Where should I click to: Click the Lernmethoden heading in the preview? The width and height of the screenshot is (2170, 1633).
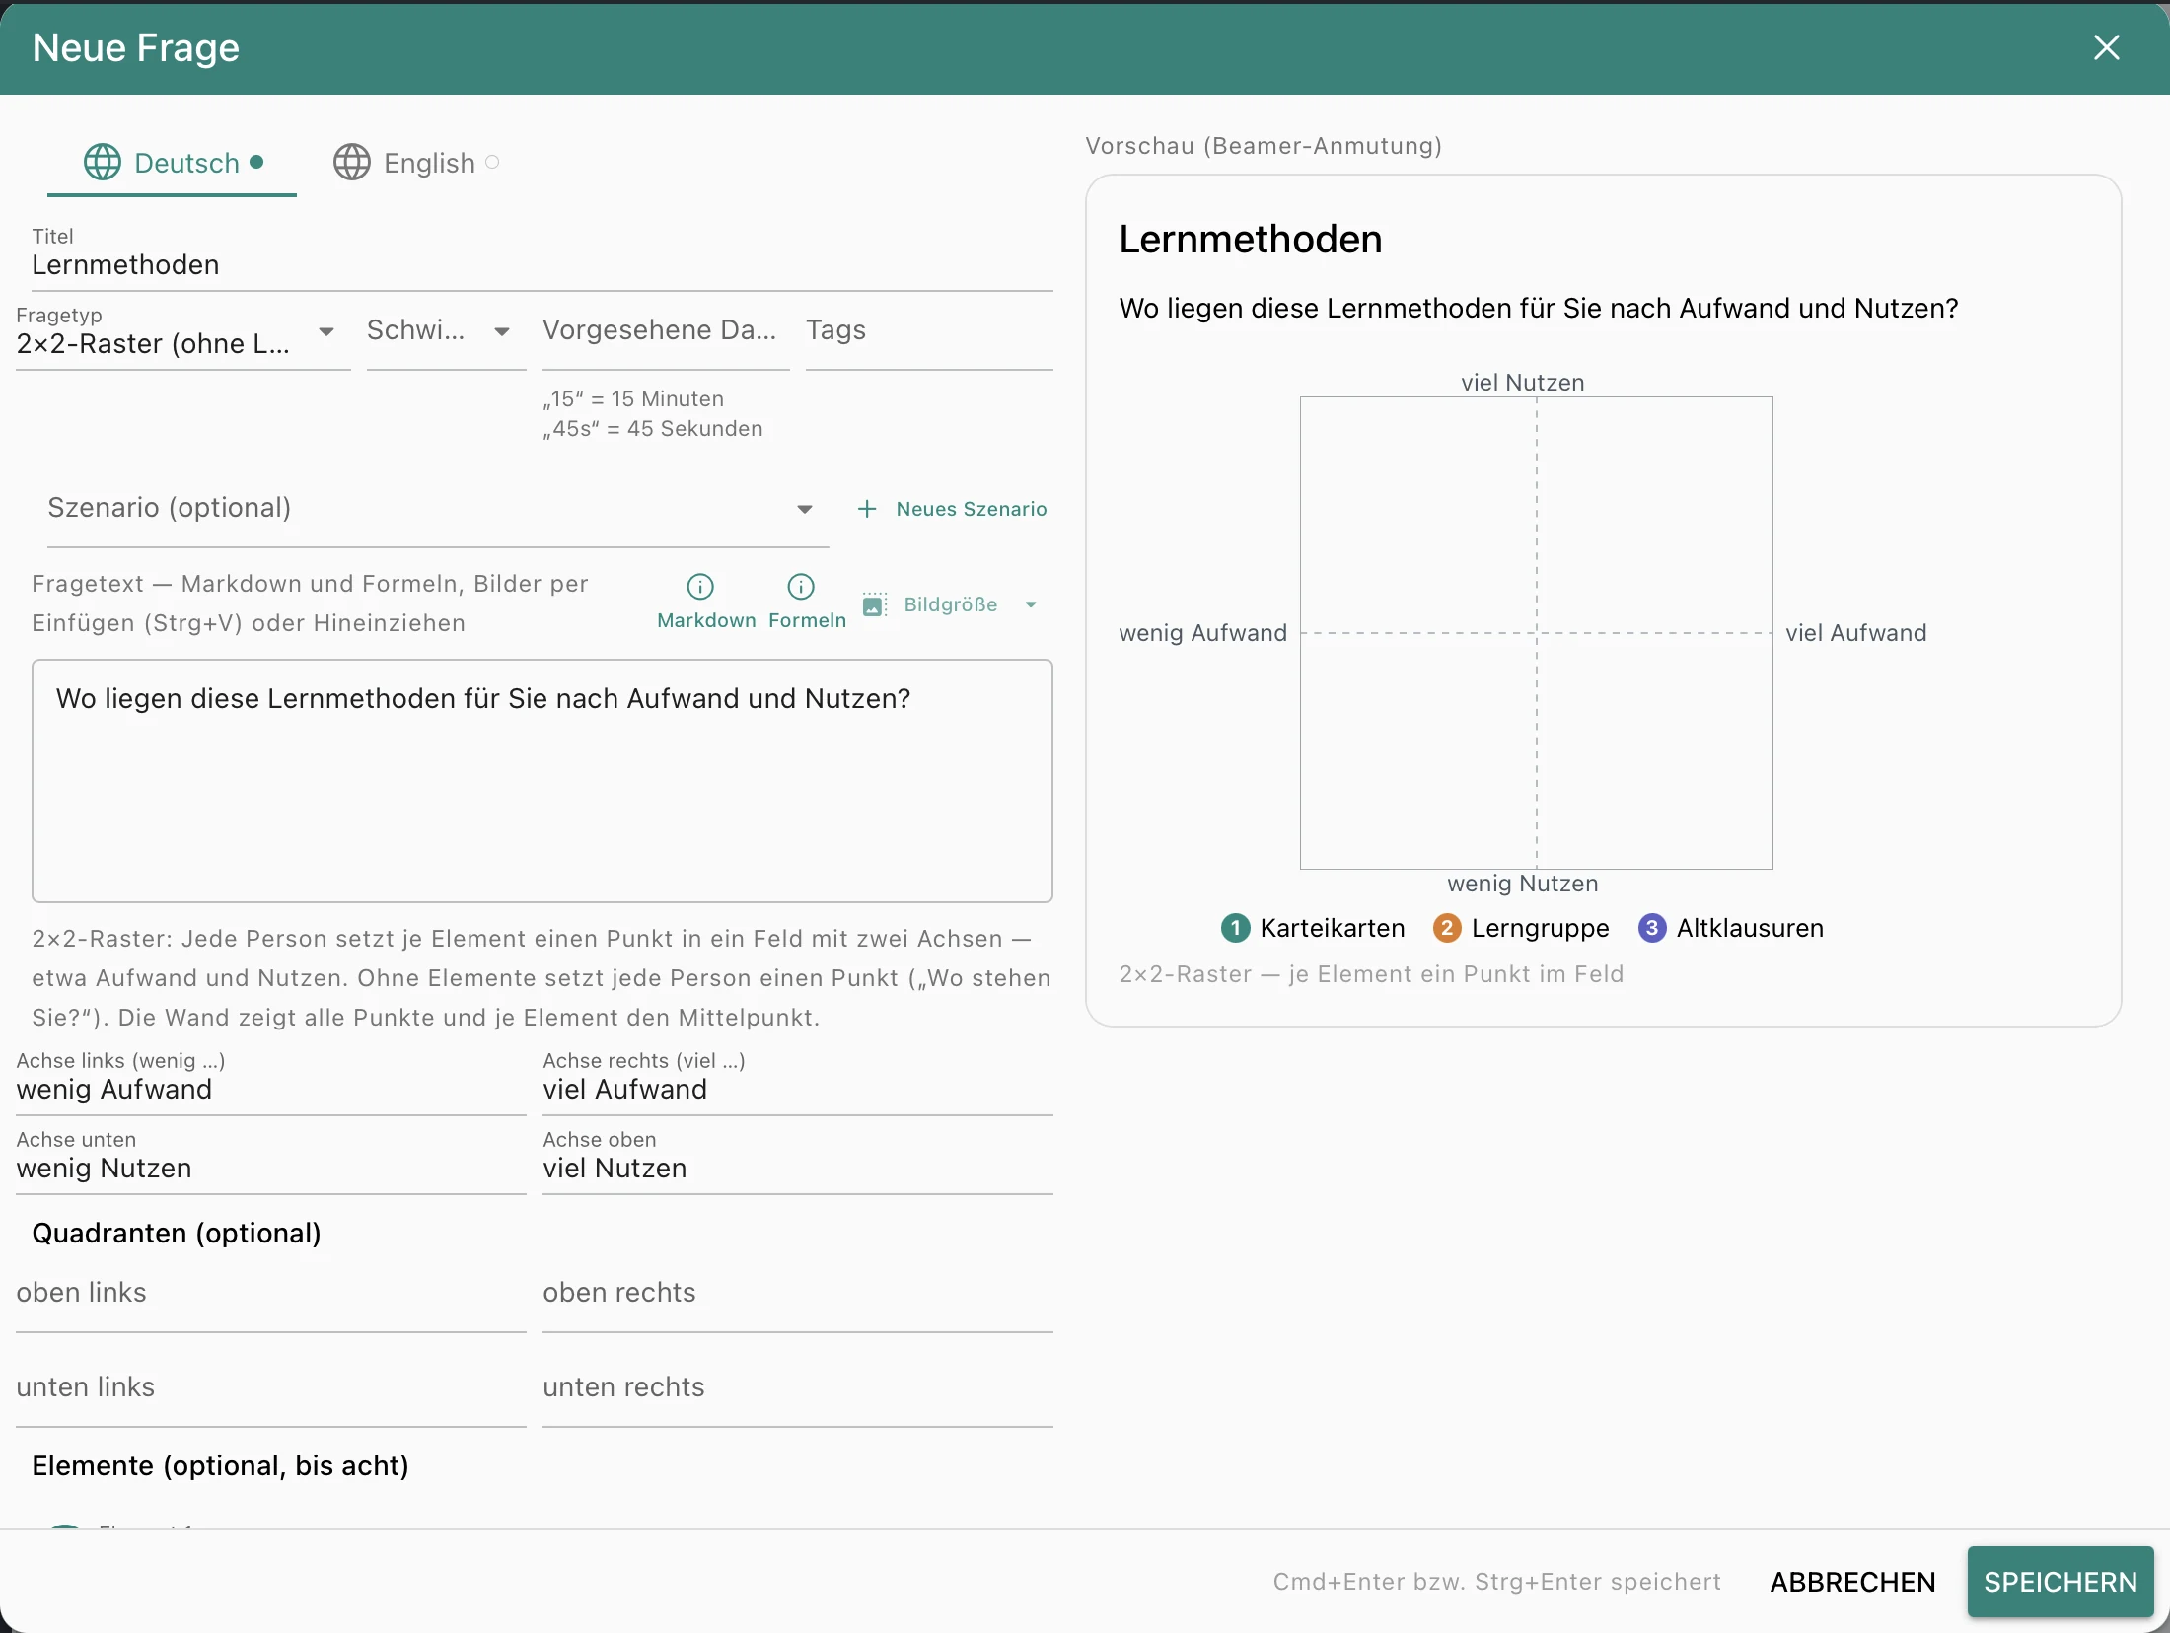[1251, 240]
